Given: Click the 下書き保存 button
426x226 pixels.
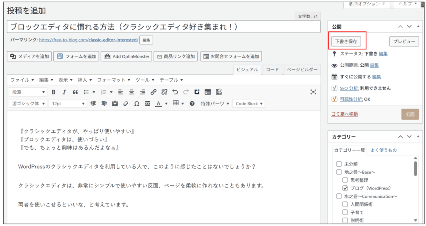Looking at the screenshot, I should [x=346, y=41].
